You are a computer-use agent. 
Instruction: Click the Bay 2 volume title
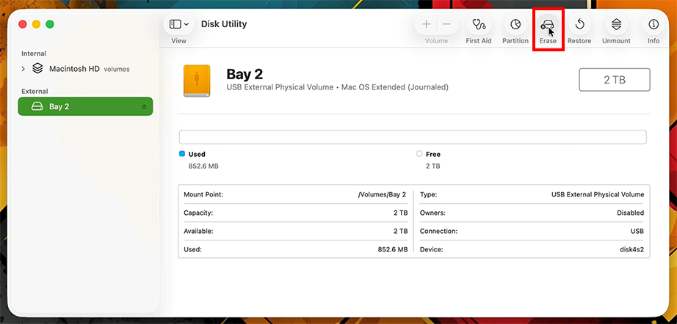[x=245, y=74]
